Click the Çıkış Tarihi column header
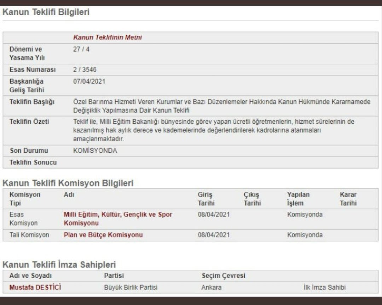 pyautogui.click(x=252, y=199)
